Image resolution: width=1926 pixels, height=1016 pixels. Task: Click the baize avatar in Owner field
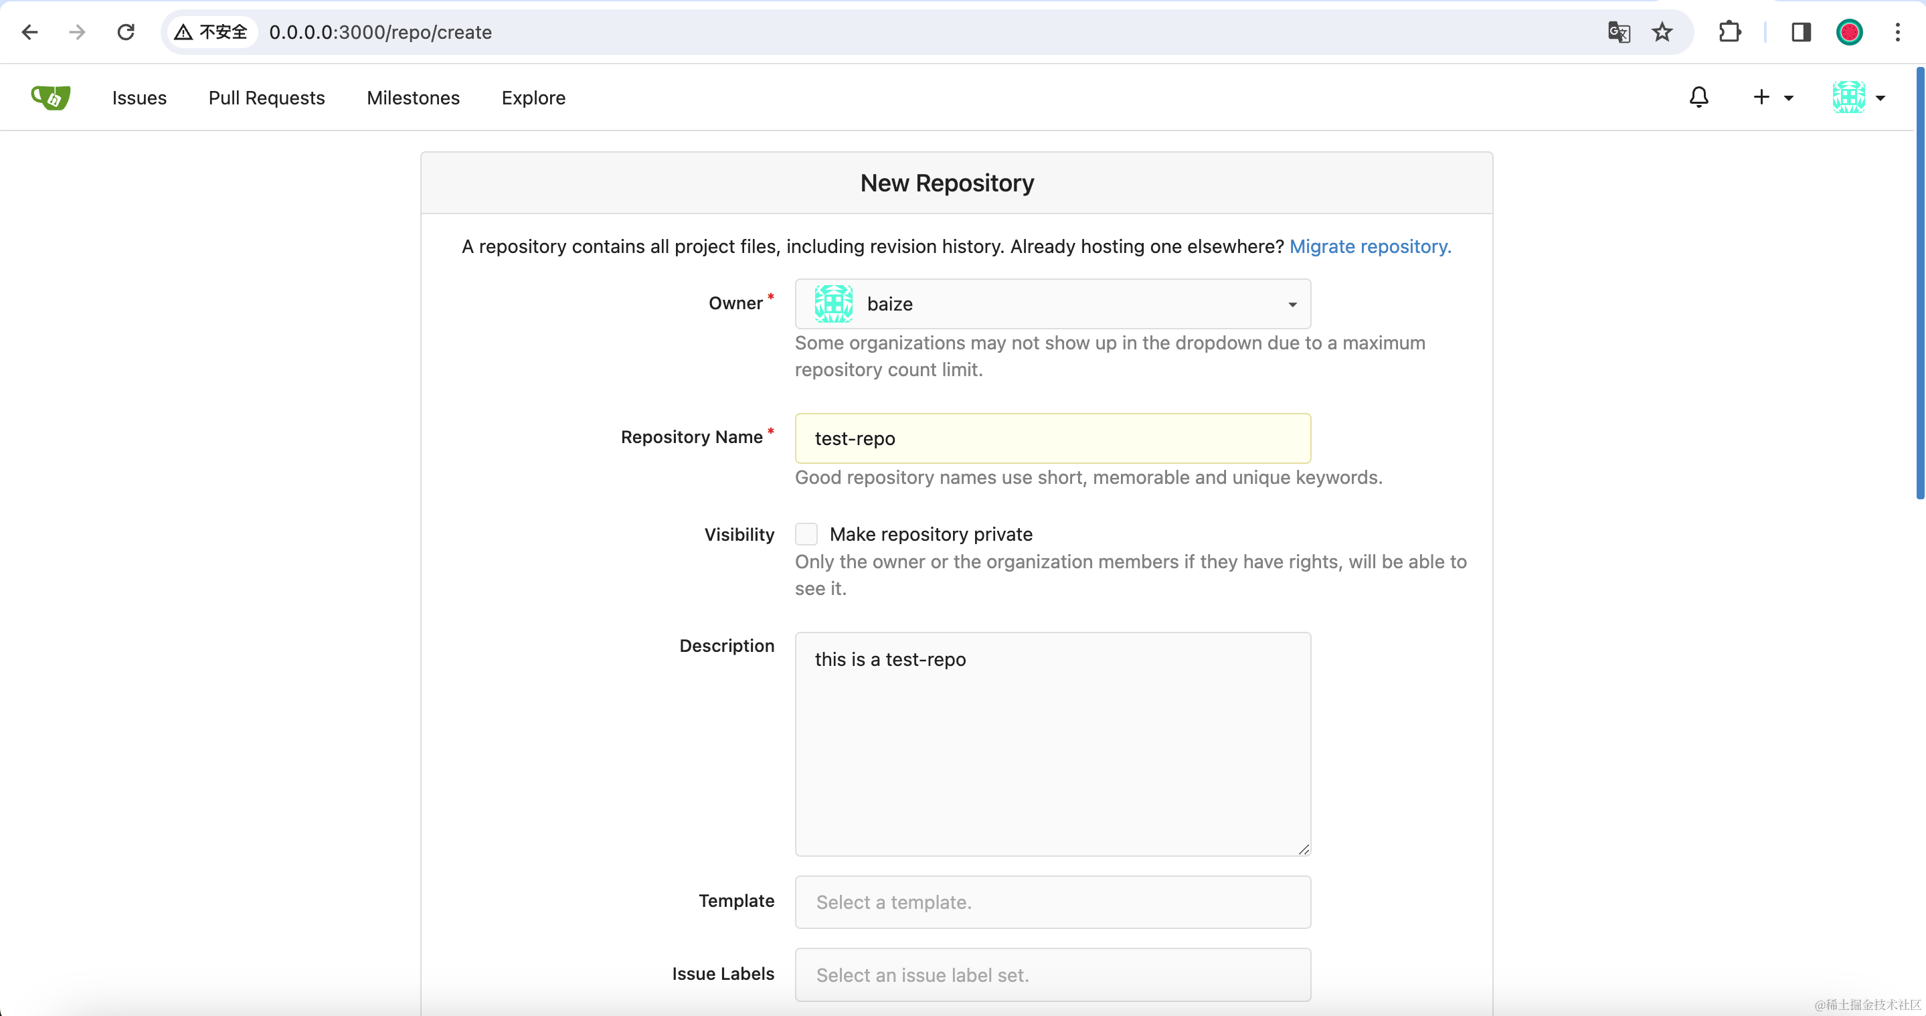coord(833,304)
